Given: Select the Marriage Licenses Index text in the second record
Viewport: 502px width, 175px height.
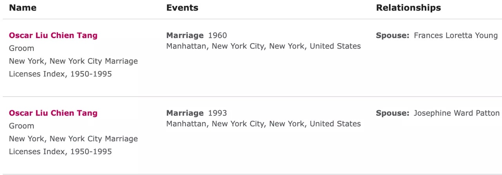Looking at the screenshot, I should pos(73,145).
